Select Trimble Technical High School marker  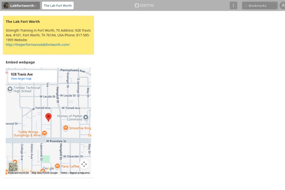[x=10, y=89]
